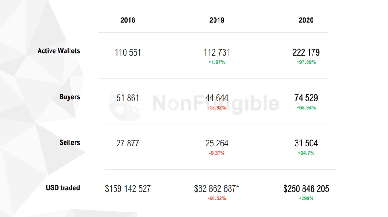Click the 51 861 buyers value

(128, 98)
